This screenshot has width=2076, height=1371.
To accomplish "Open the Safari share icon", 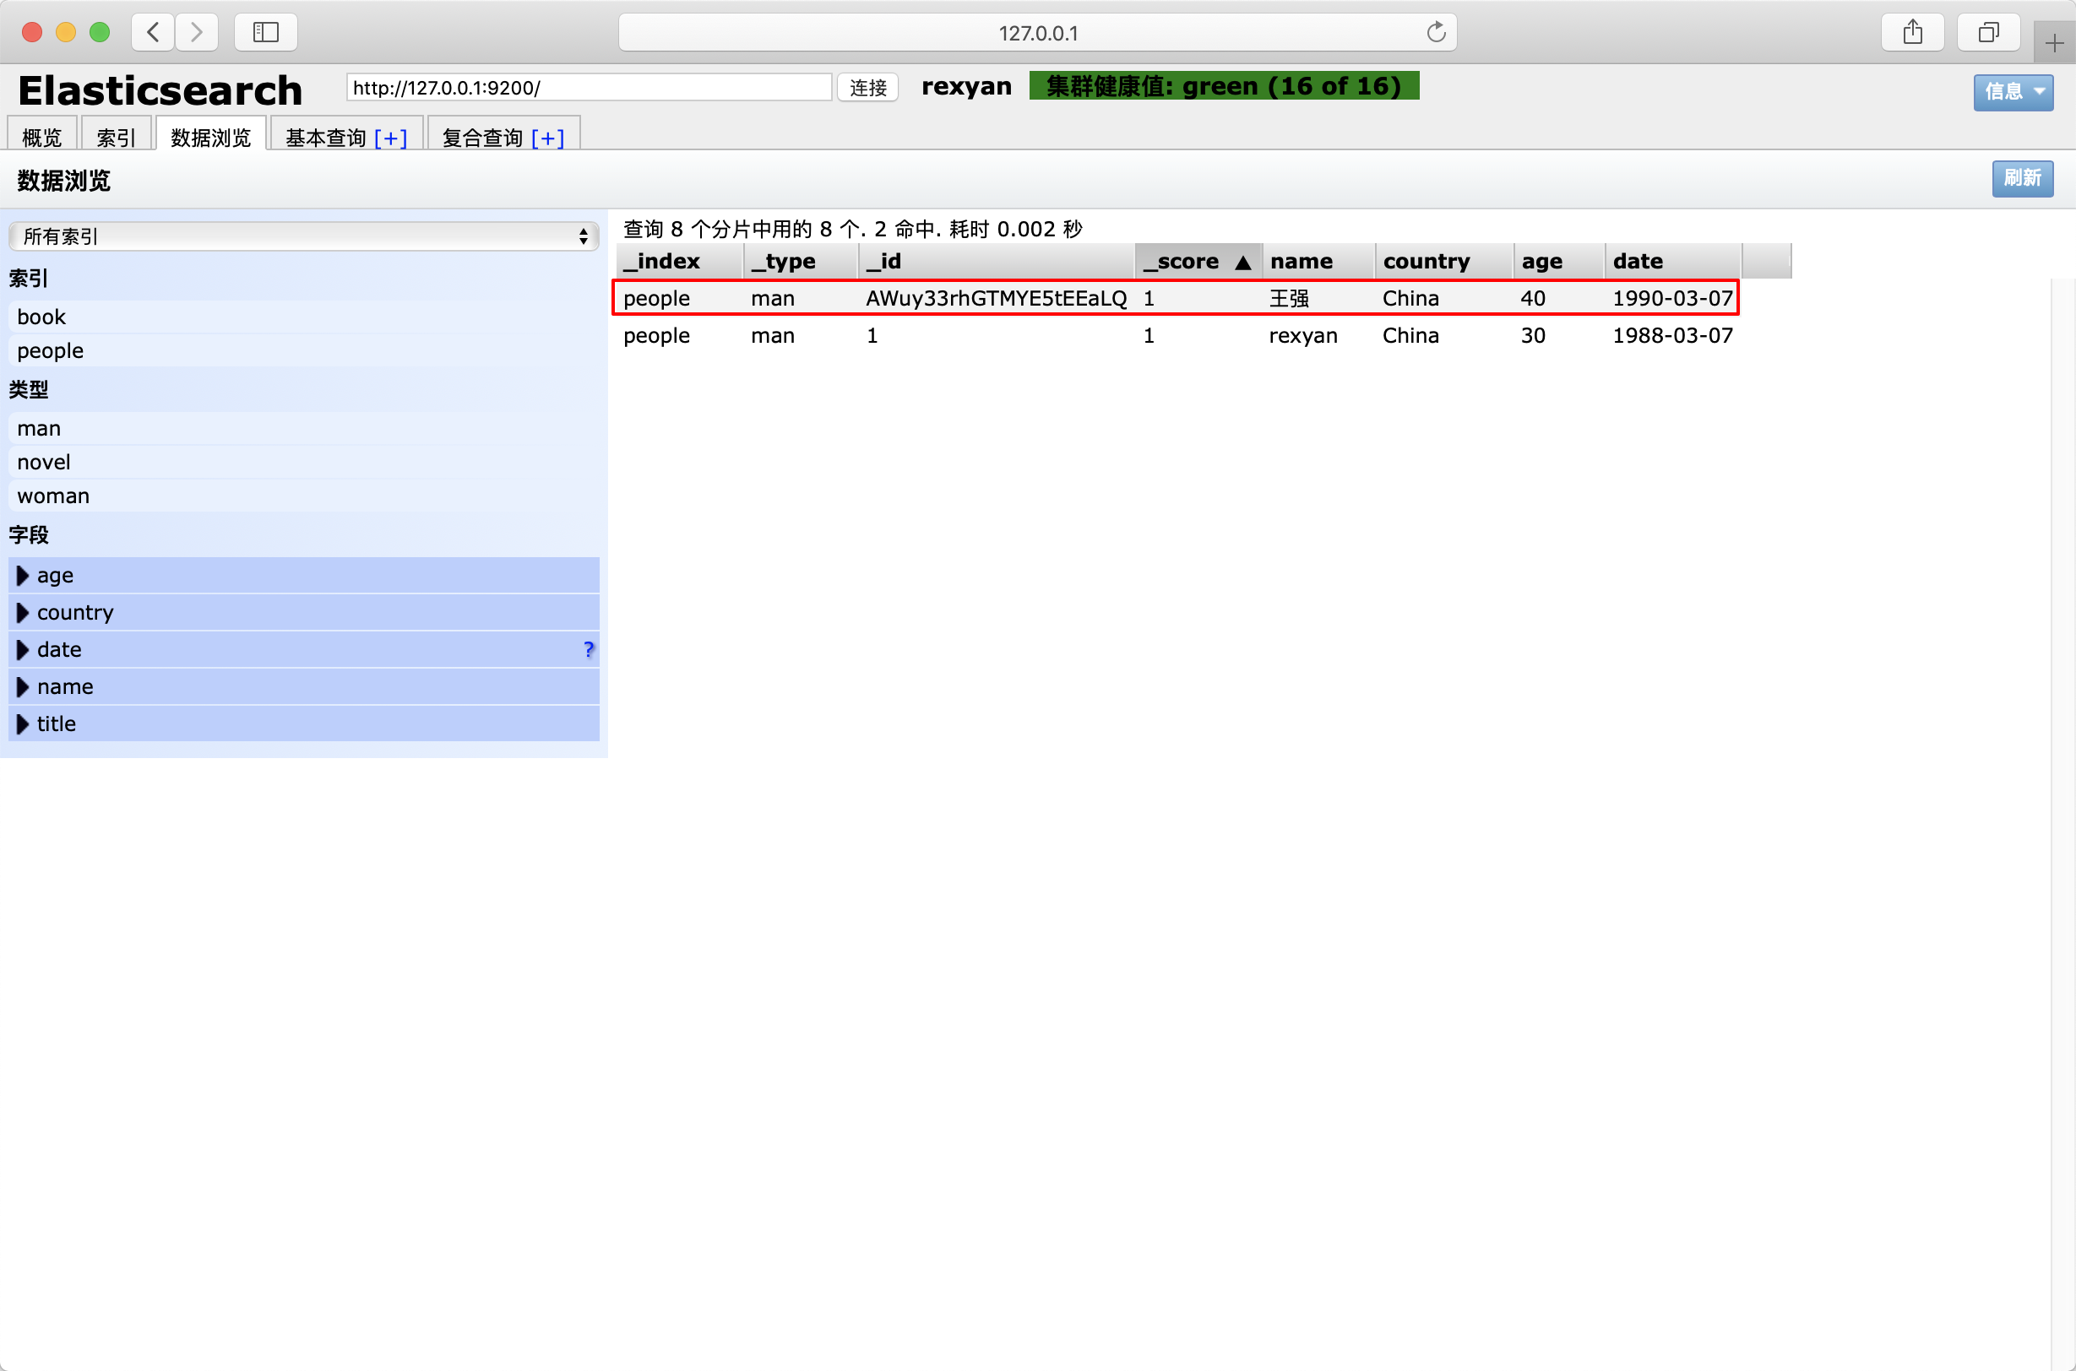I will [1912, 32].
